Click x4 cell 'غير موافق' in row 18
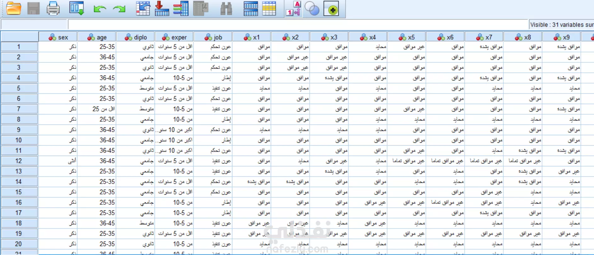594x255 pixels. point(368,223)
